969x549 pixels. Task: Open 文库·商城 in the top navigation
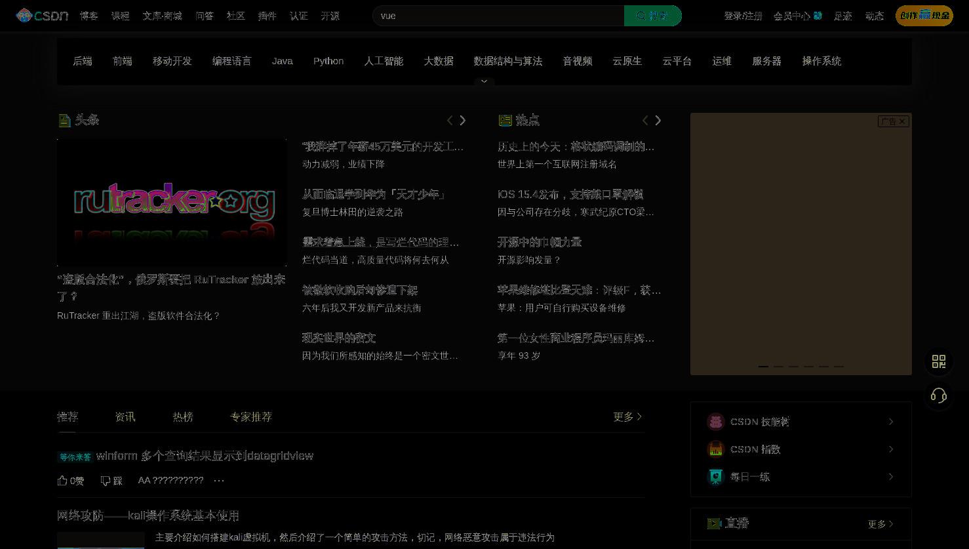coord(163,16)
